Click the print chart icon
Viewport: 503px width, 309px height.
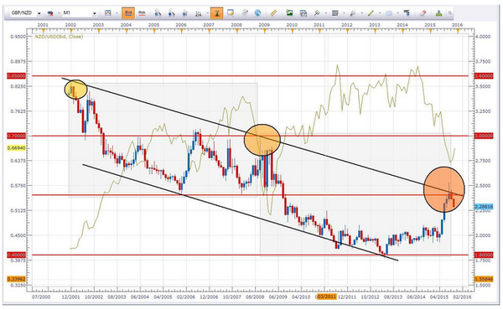303,13
